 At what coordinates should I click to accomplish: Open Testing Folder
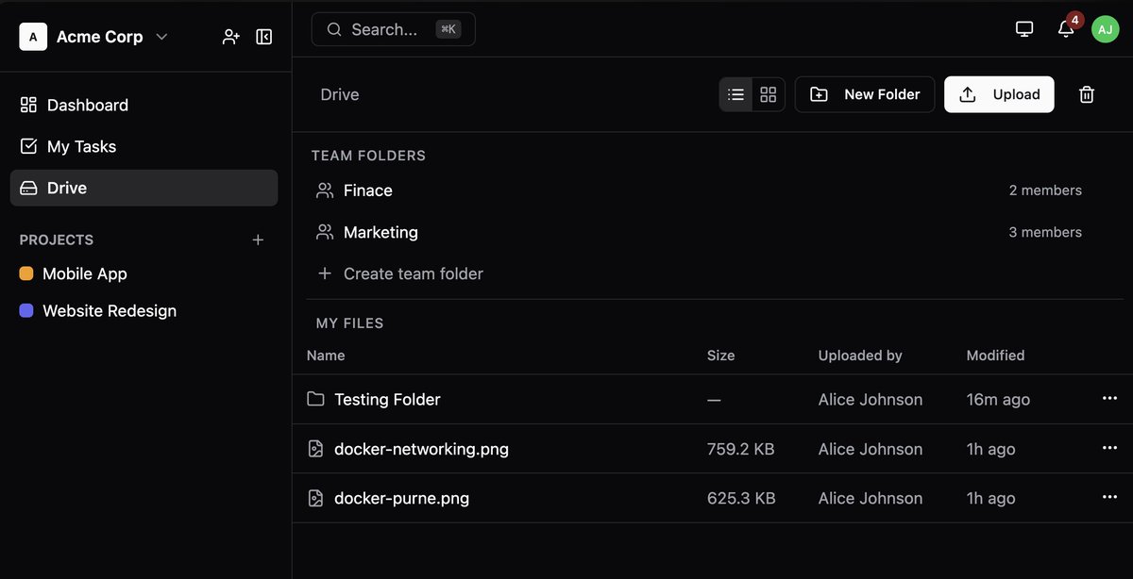tap(387, 400)
